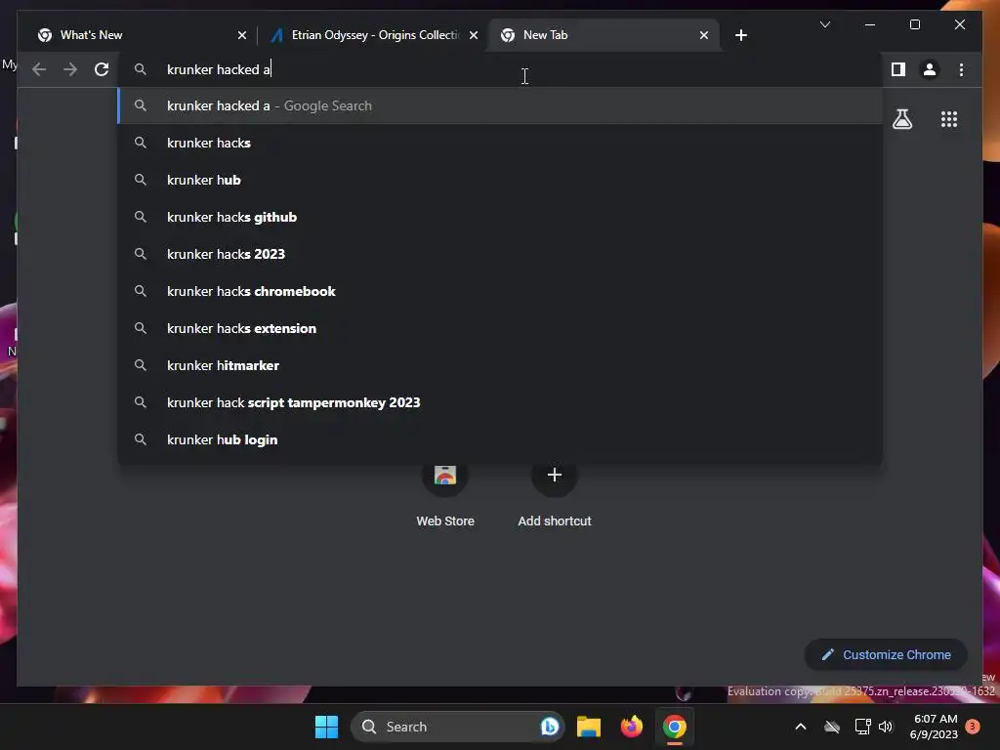
Task: Pick the 'krunker hacks github' suggestion
Action: click(500, 217)
